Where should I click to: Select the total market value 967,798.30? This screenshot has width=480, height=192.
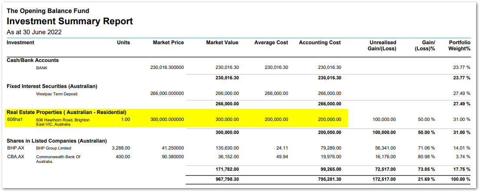pos(227,179)
